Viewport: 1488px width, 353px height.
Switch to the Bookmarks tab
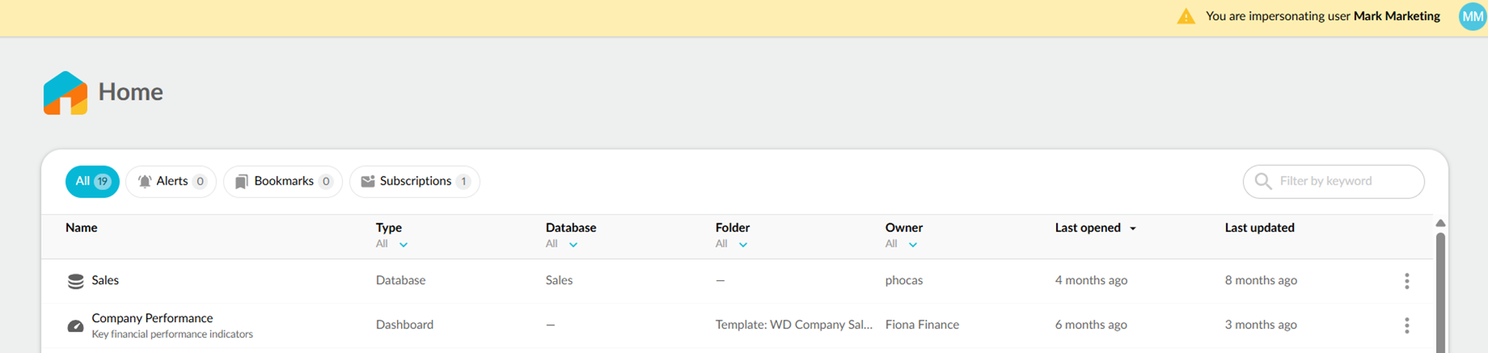(x=283, y=182)
